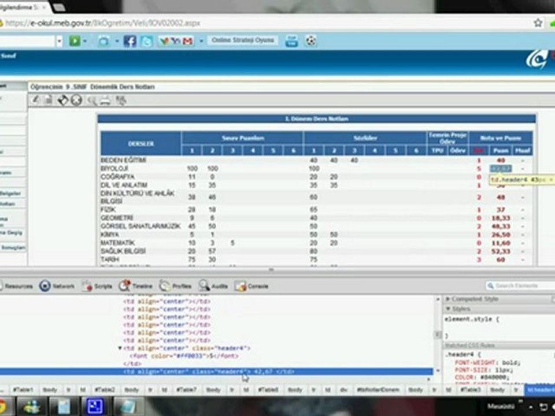
Task: Click the document icon in report toolbar
Action: pyautogui.click(x=49, y=100)
